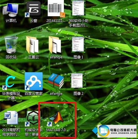Screen dimensions: 138x139
Task: Click the 回收站 label text
Action: coord(11,57)
